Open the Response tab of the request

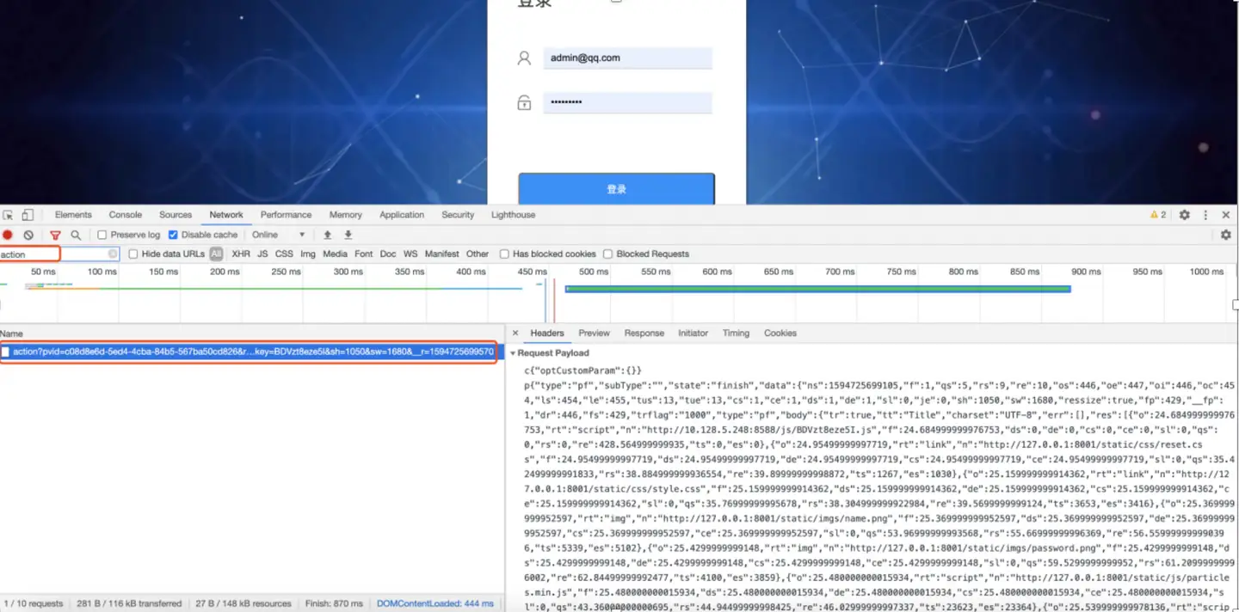644,334
